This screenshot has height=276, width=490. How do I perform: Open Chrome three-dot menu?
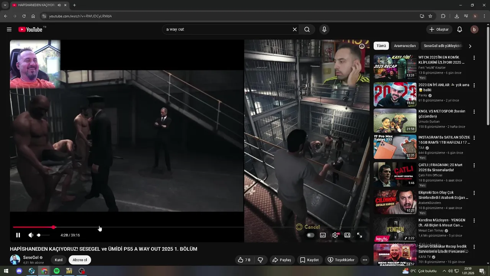tap(484, 16)
